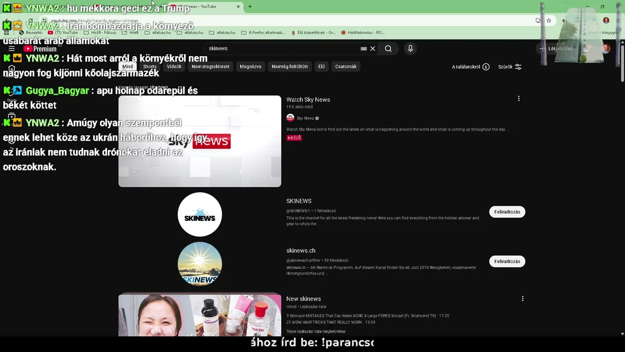
Task: Open the browser profile avatar in toolbar
Action: click(606, 21)
